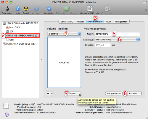This screenshot has width=148, height=119.
Task: Select the .XP volume
Action: coord(9,32)
